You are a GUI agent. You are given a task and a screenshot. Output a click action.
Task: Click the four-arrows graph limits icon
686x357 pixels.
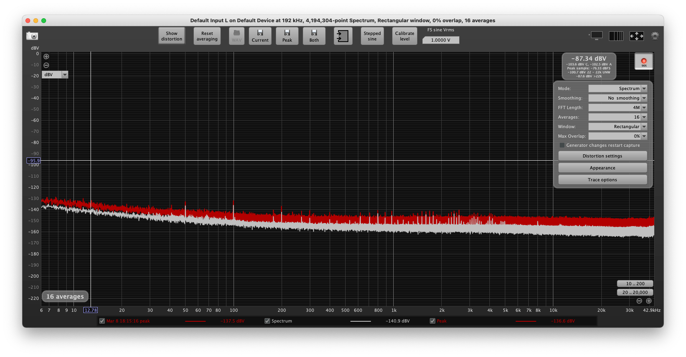coord(637,36)
